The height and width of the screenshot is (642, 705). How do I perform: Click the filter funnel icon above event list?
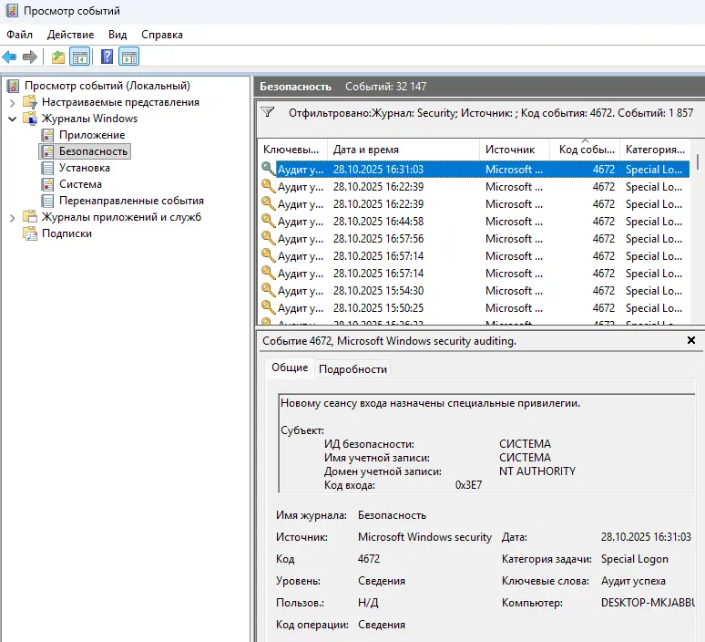[268, 113]
